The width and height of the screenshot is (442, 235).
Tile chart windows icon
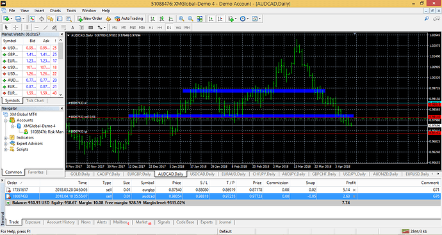click(200, 19)
